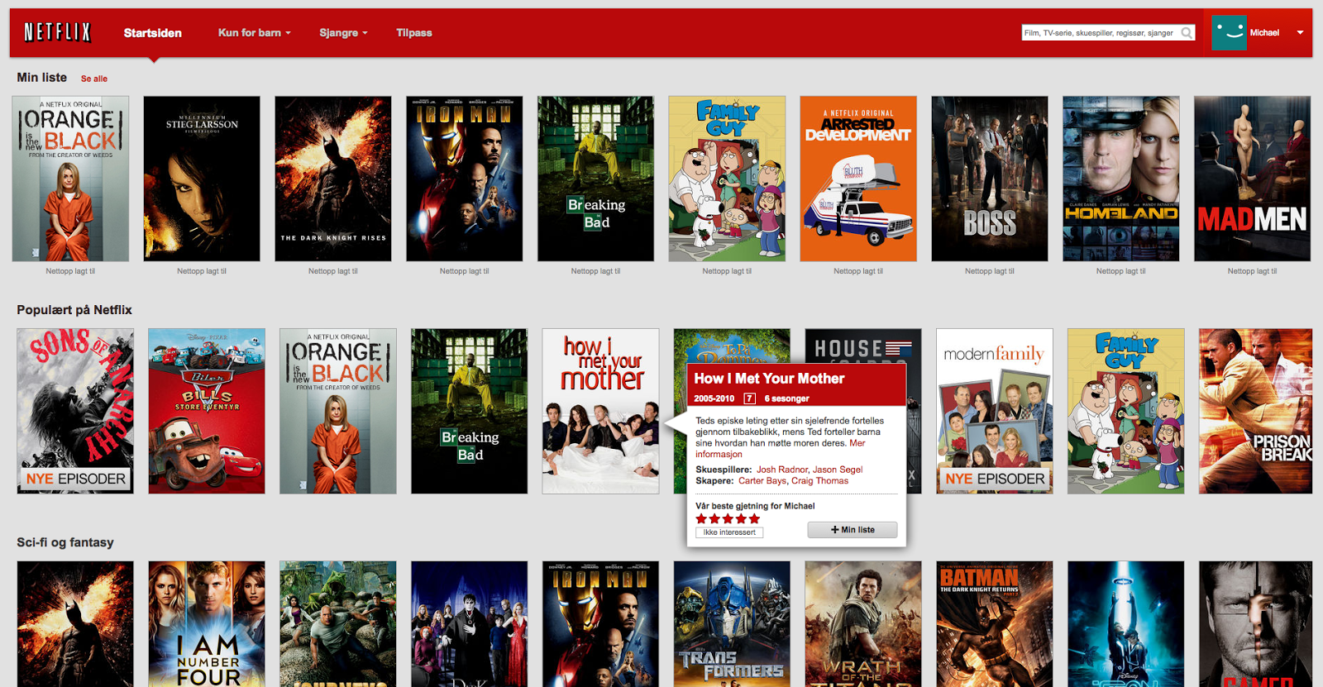1323x687 pixels.
Task: Click the Michael profile name
Action: pyautogui.click(x=1264, y=33)
